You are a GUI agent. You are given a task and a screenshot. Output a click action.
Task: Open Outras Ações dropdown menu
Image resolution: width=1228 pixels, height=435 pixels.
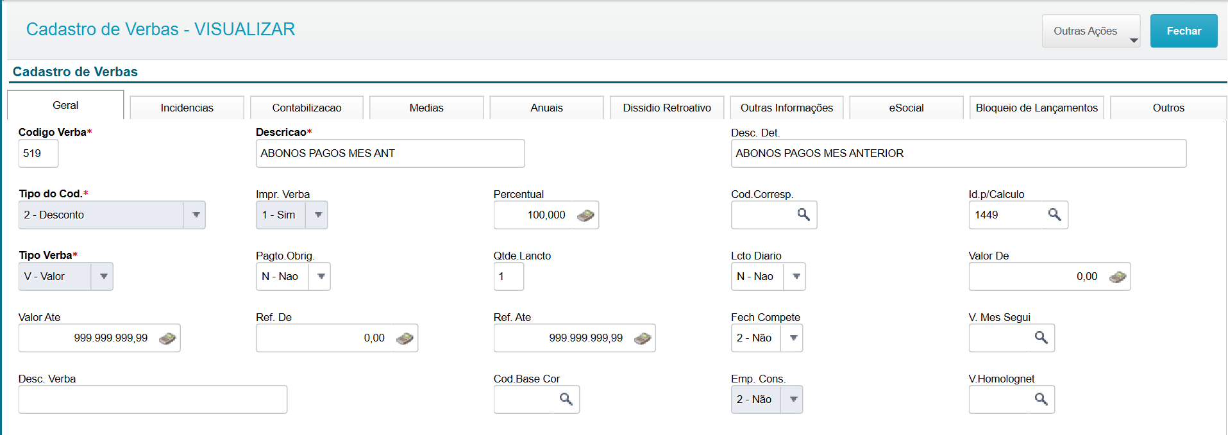pyautogui.click(x=1091, y=31)
